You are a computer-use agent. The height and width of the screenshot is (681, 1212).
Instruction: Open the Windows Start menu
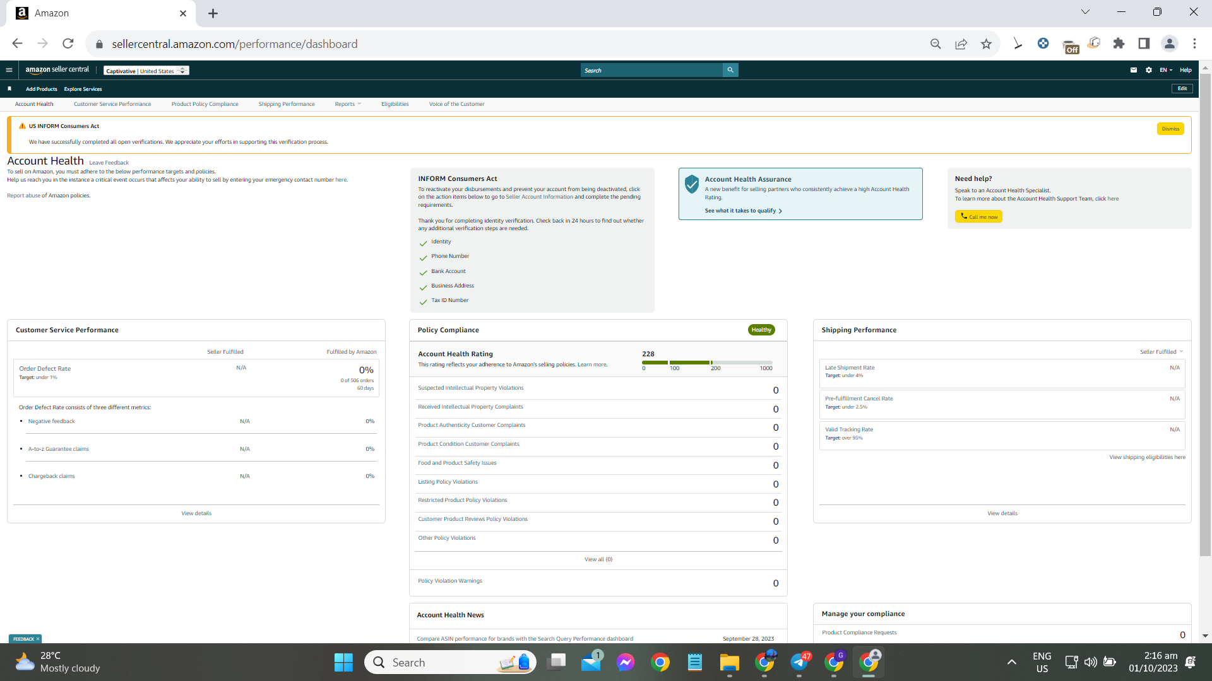343,662
